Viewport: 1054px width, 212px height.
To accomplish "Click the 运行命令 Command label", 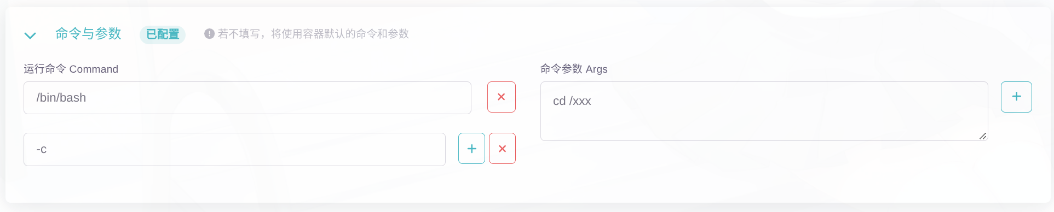I will point(71,69).
